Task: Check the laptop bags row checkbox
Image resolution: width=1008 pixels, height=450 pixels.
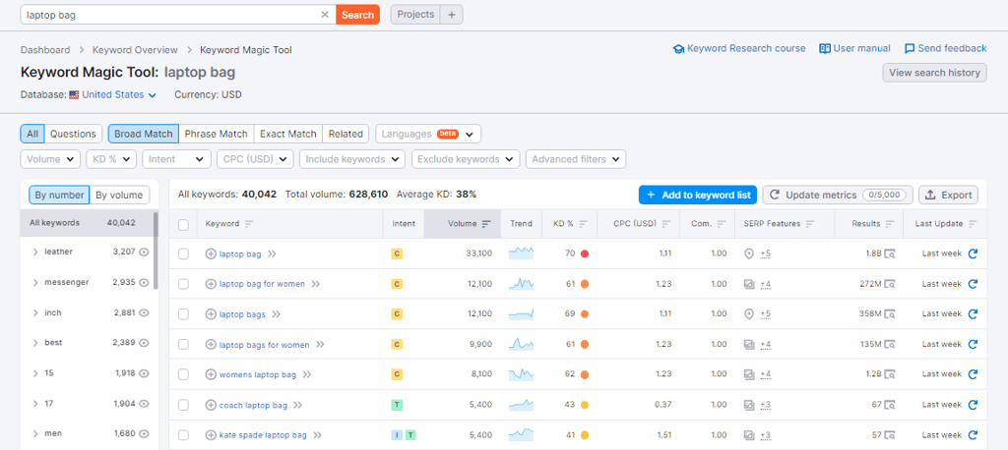Action: tap(183, 314)
